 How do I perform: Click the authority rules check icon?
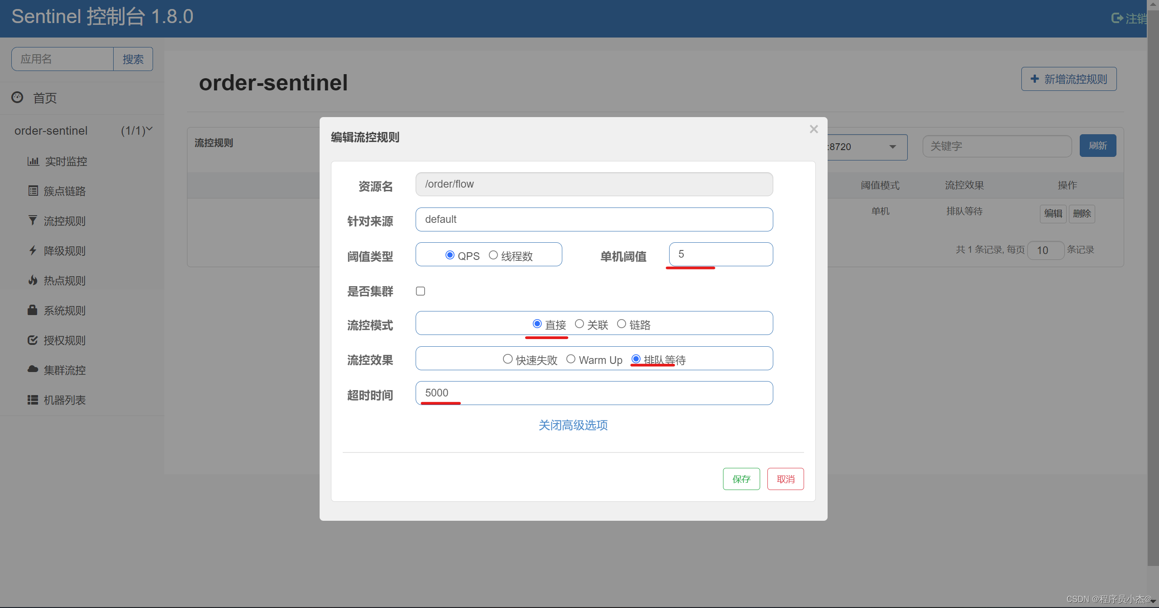[33, 340]
